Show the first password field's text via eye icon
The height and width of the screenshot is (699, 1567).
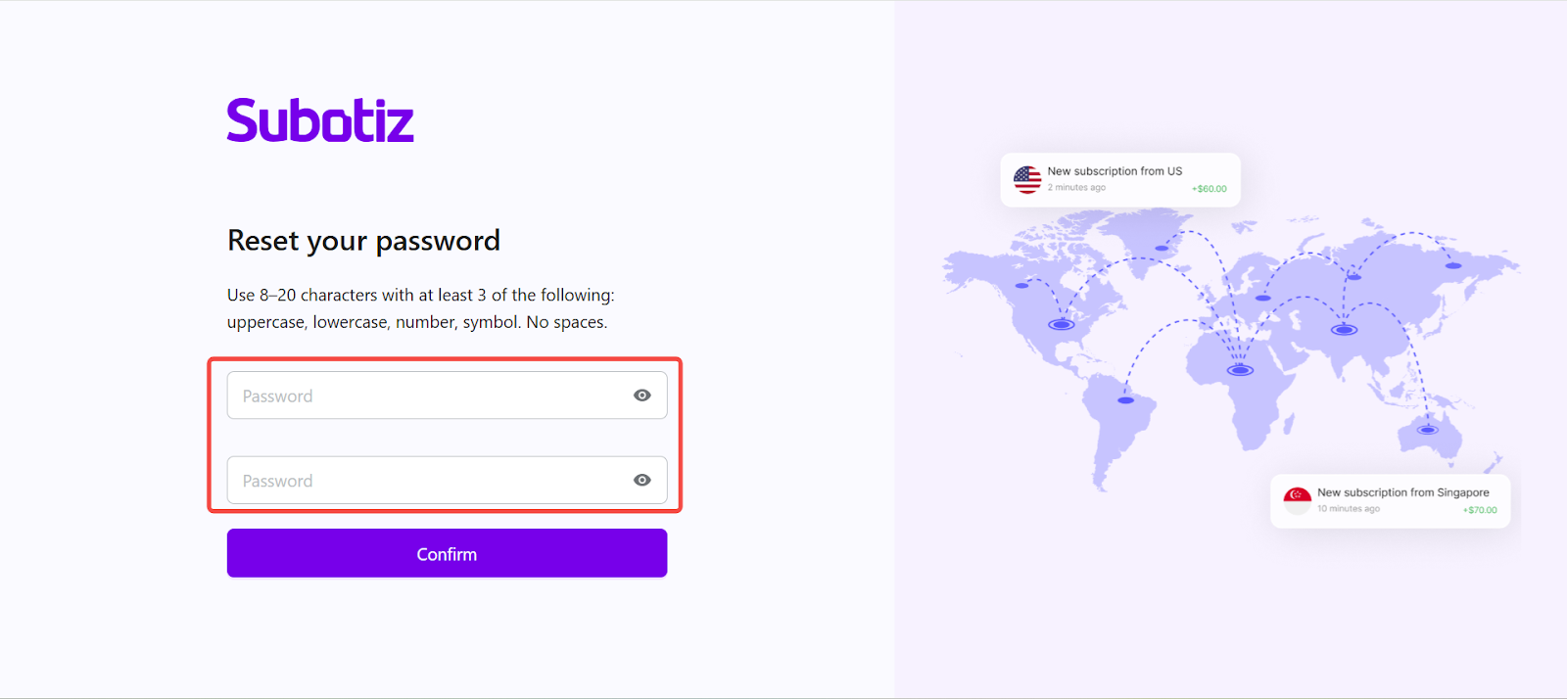[641, 396]
